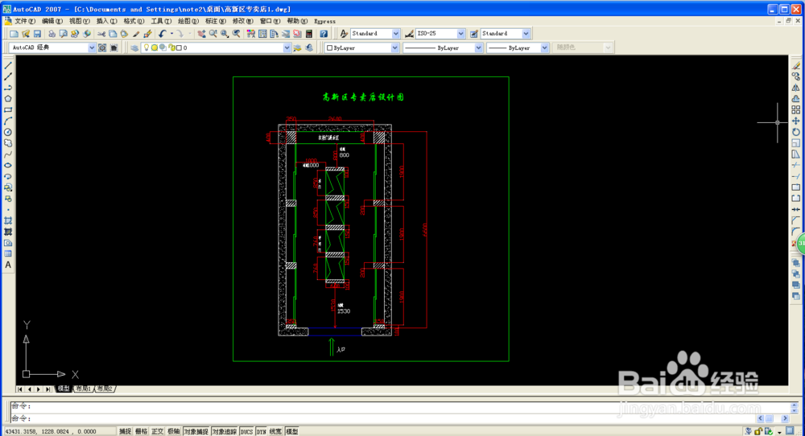Viewport: 805px width, 436px height.
Task: Open the 标注 menu
Action: [x=215, y=21]
